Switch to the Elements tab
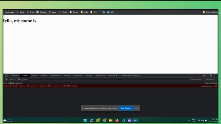221x124 pixels. coord(15,75)
